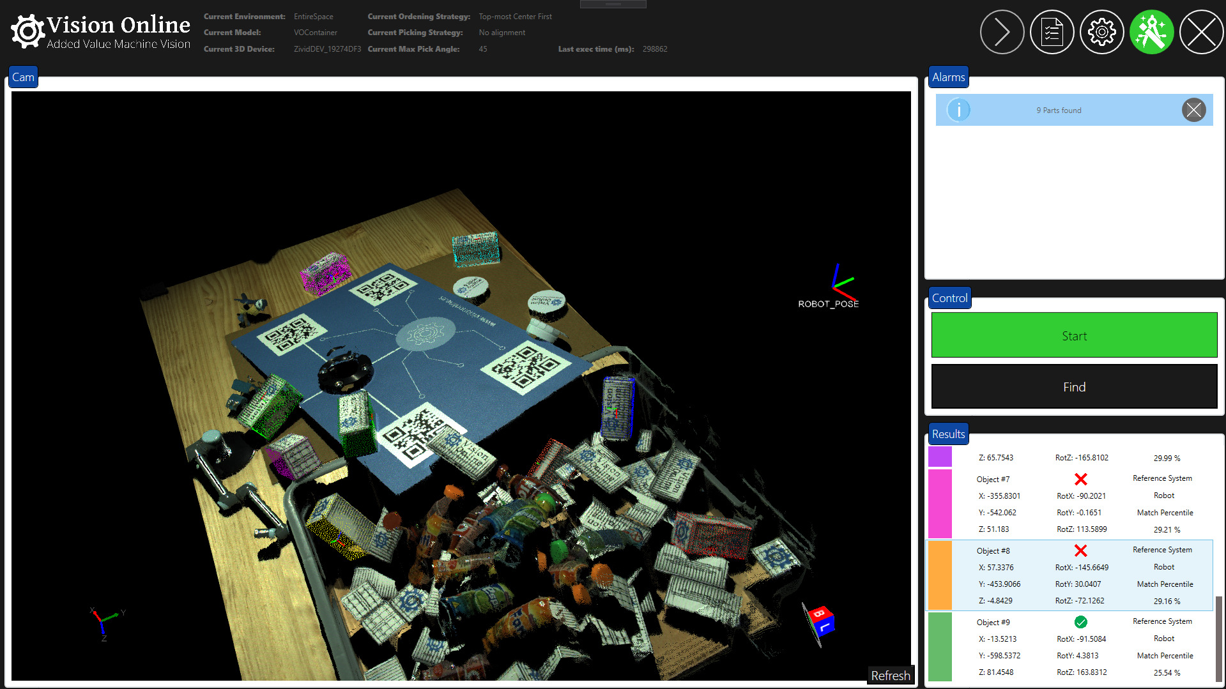Click the 'Last exec time (ms):' label

[595, 49]
